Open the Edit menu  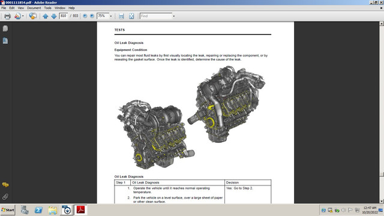pyautogui.click(x=12, y=8)
